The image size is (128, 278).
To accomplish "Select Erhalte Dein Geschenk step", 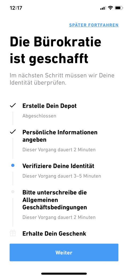I will (x=54, y=234).
